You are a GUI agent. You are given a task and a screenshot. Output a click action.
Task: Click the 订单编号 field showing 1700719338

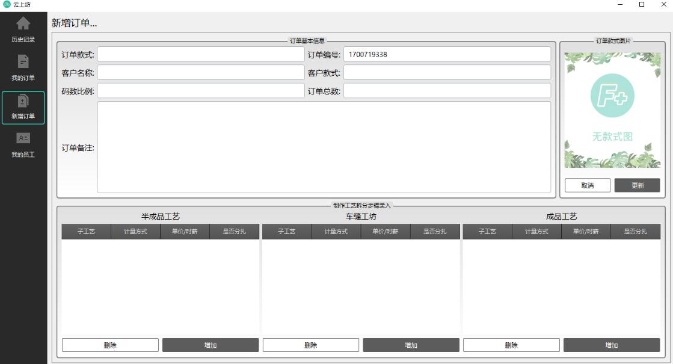(447, 55)
